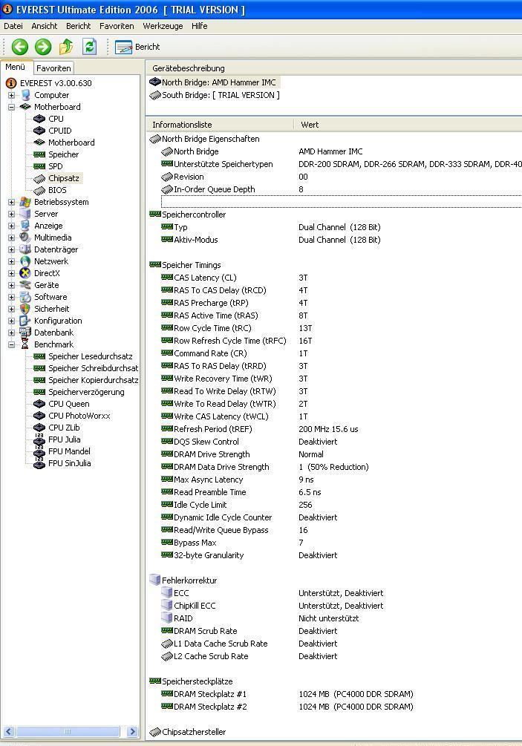Select the Speicherverzögerung benchmark item
Image resolution: width=522 pixels, height=746 pixels.
(86, 392)
